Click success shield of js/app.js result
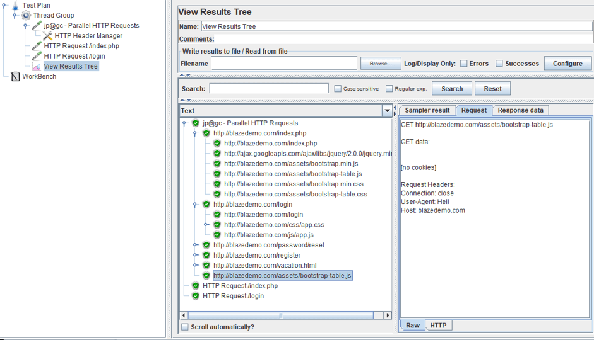Image resolution: width=594 pixels, height=340 pixels. pyautogui.click(x=217, y=235)
